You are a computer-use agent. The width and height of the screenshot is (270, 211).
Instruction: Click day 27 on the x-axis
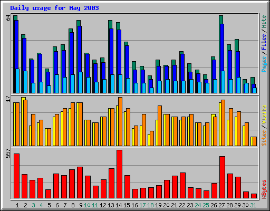click(221, 205)
